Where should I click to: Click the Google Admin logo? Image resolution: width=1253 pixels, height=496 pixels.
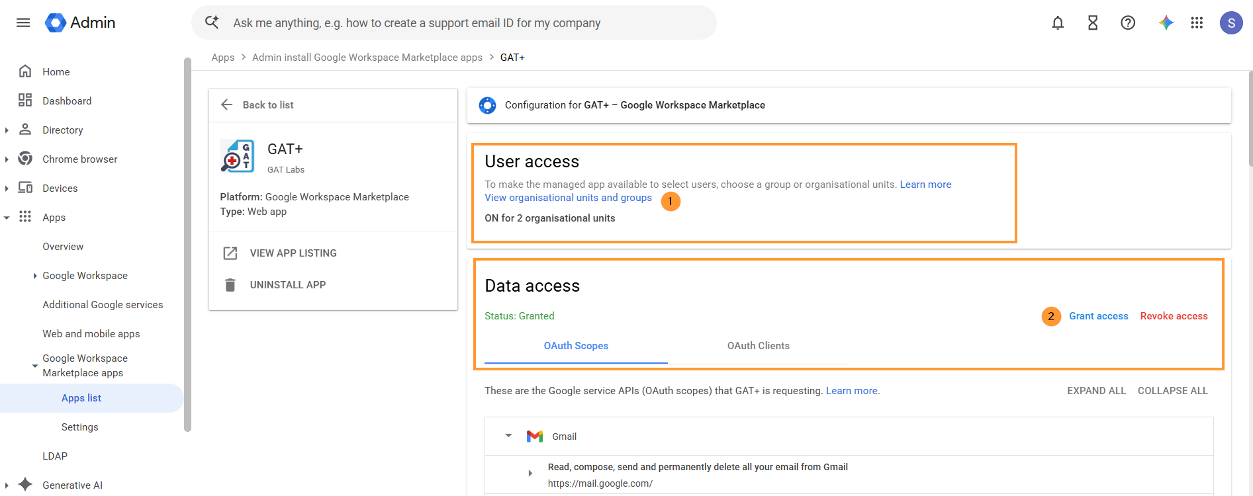[x=80, y=22]
